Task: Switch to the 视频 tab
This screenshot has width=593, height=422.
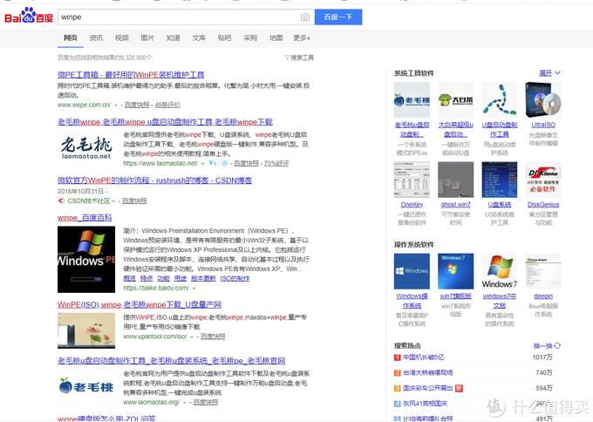Action: [122, 37]
